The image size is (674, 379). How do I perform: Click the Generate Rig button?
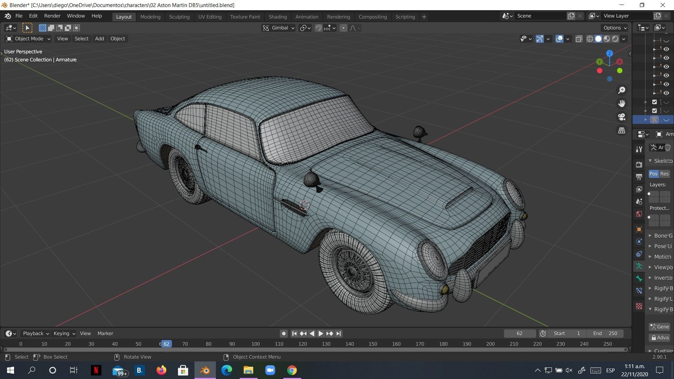[660, 327]
